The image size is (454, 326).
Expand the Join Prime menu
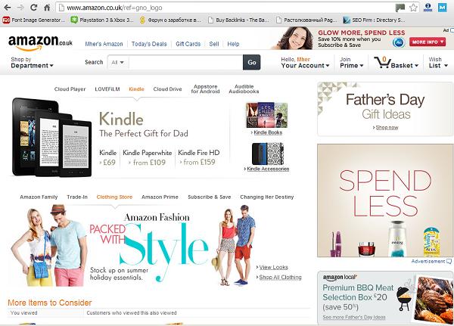[x=352, y=63]
